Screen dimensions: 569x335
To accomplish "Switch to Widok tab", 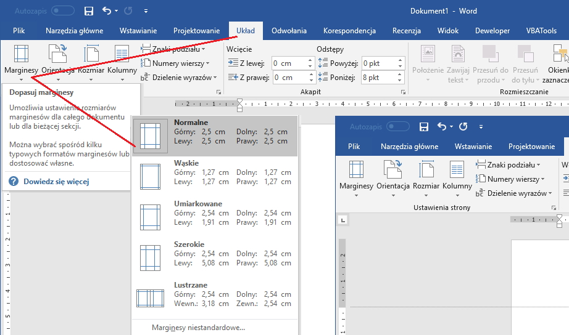I will point(448,31).
